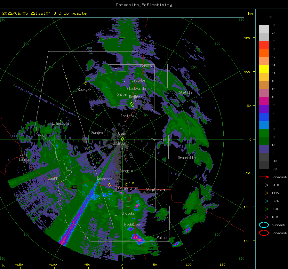Click the Cochrane map label
The height and width of the screenshot is (269, 288).
[x=105, y=179]
